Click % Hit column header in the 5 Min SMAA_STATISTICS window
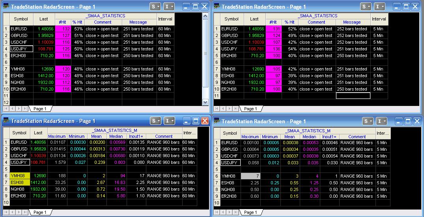This screenshot has height=217, width=424. [x=290, y=22]
